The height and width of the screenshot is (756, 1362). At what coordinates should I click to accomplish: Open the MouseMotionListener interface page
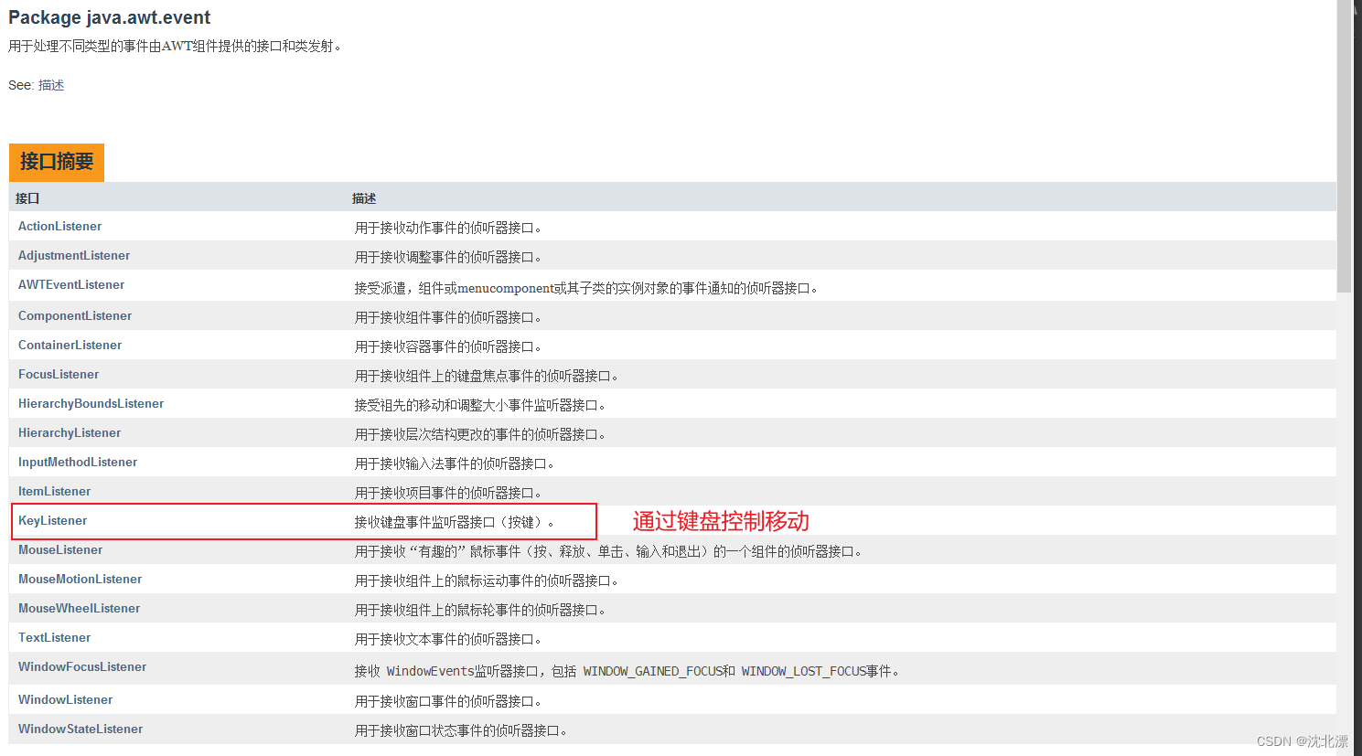click(x=80, y=579)
